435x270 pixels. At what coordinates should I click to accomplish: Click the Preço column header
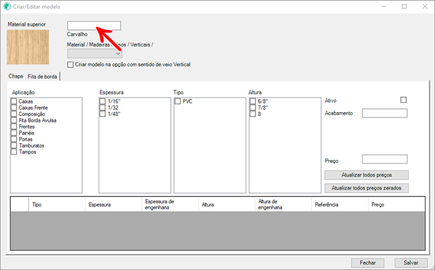point(396,204)
